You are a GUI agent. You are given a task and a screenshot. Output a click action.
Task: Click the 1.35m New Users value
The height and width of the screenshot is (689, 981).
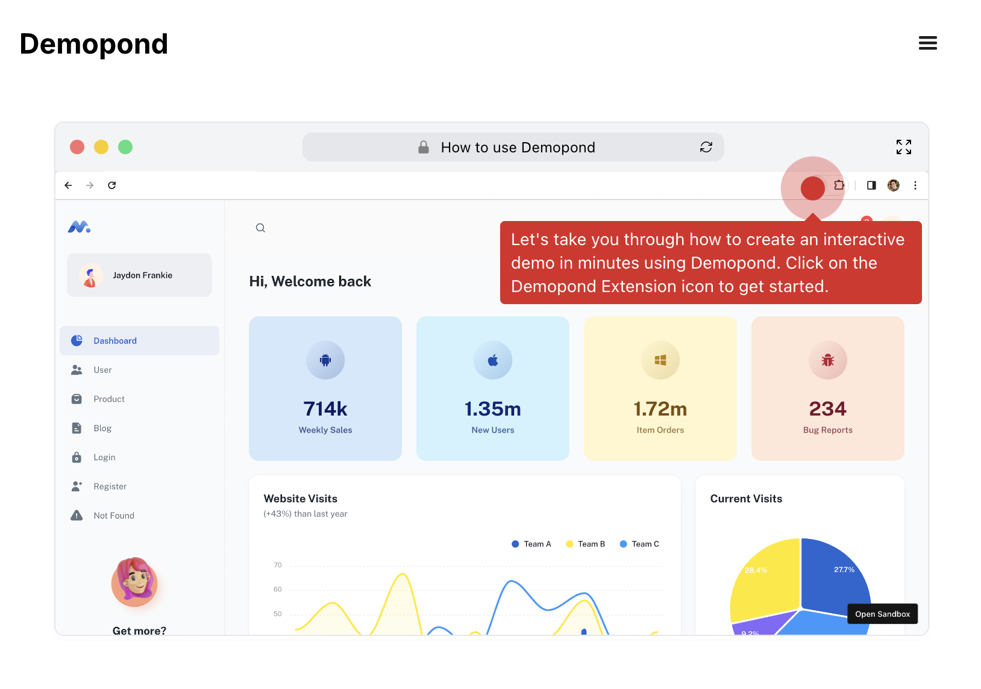point(493,409)
